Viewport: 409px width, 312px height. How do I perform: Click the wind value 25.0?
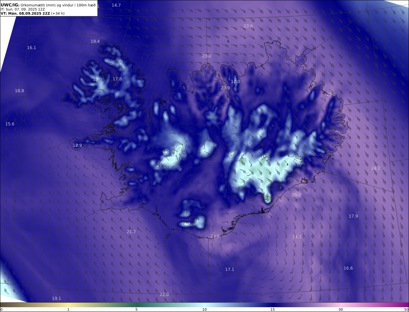point(331,94)
